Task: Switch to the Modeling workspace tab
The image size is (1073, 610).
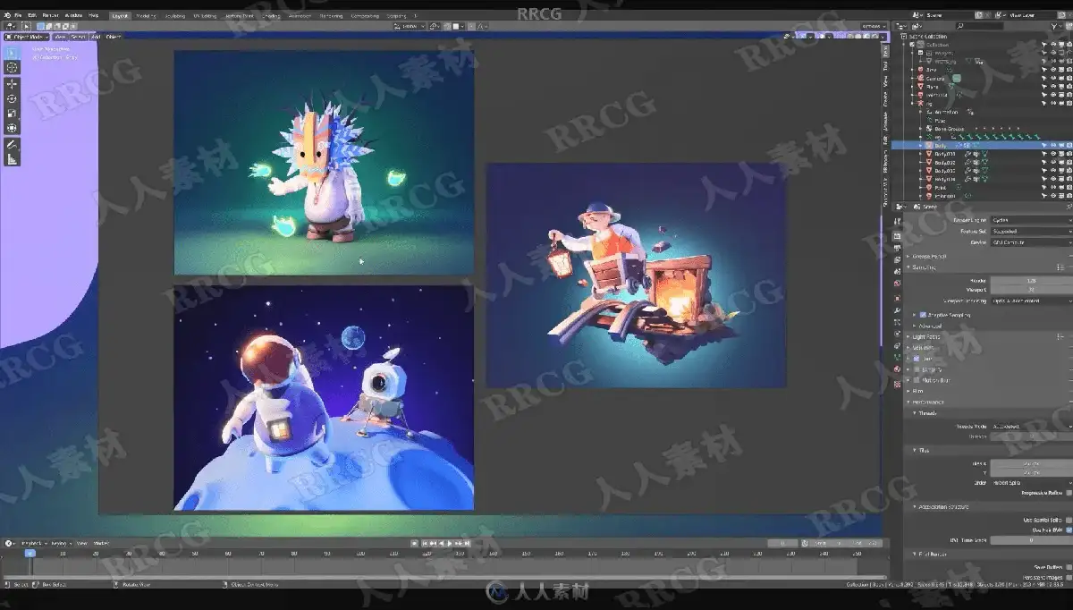Action: [x=146, y=15]
